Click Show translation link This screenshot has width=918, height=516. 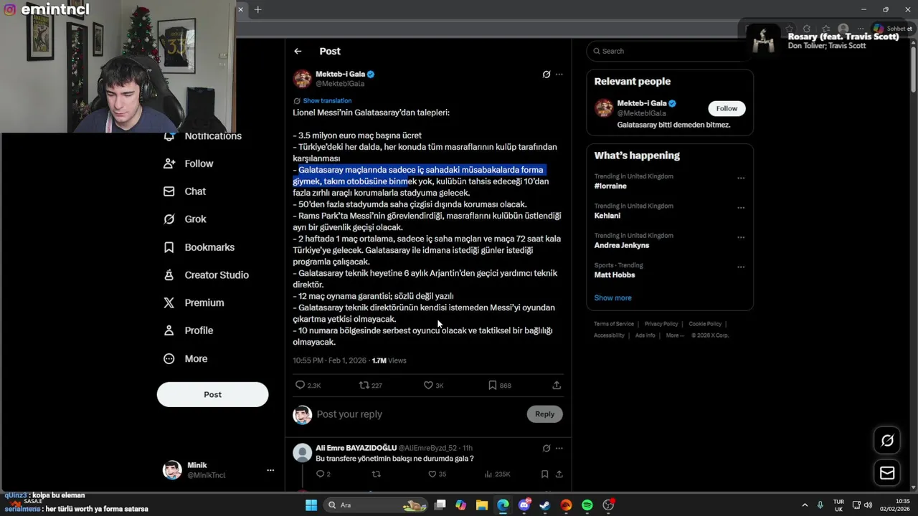[327, 101]
